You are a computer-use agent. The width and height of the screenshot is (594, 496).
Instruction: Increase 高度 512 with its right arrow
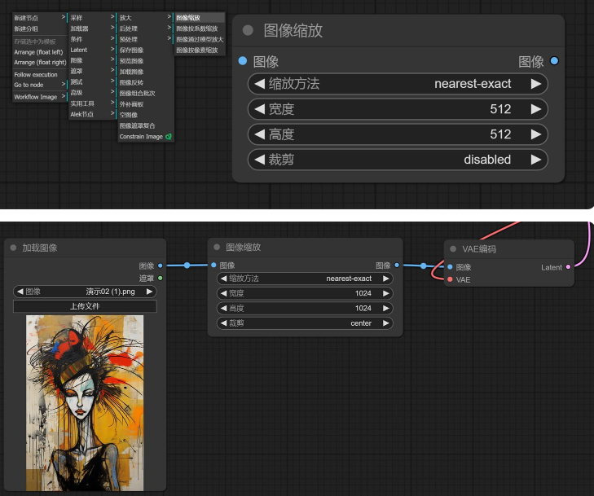click(x=535, y=134)
